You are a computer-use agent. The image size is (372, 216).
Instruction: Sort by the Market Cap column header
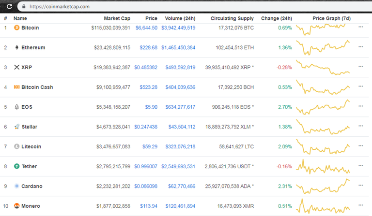pos(117,18)
